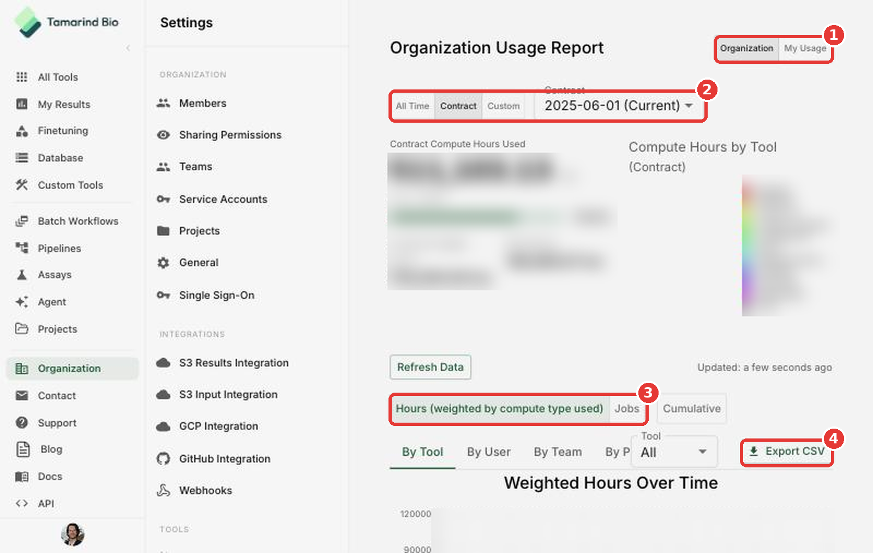873x553 pixels.
Task: Select the Contract time range
Action: (458, 106)
